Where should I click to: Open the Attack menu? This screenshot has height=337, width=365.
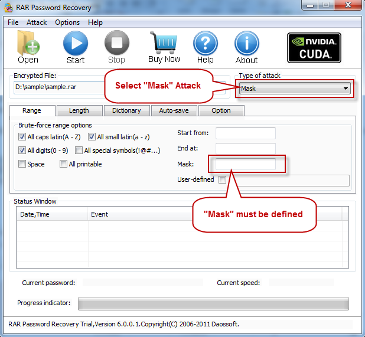(x=37, y=22)
